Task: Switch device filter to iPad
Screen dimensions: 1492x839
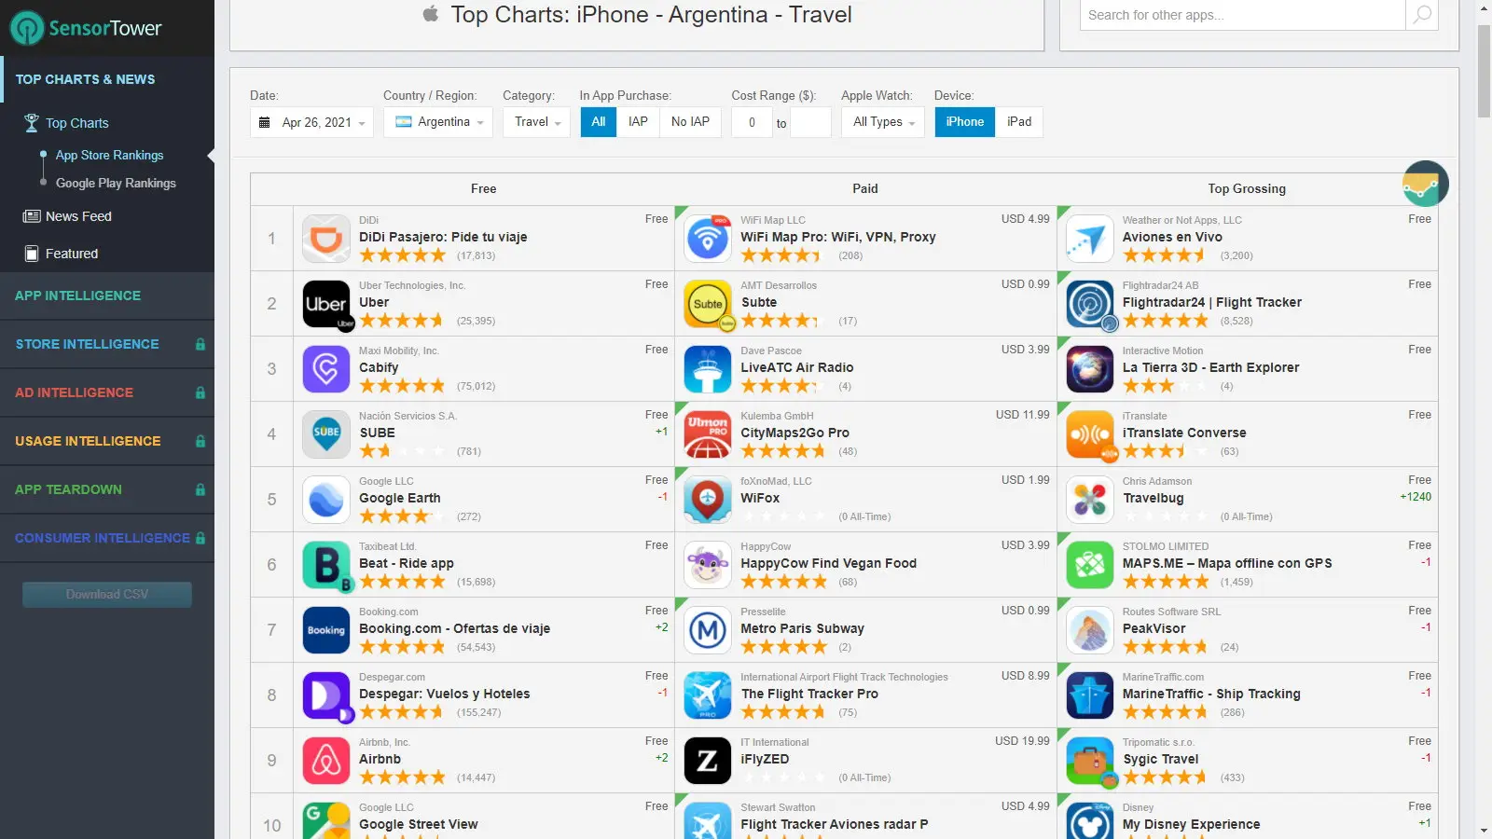Action: (x=1019, y=122)
